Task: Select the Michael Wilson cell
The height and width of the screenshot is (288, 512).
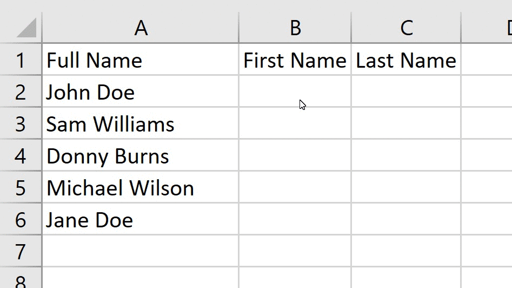Action: (141, 188)
